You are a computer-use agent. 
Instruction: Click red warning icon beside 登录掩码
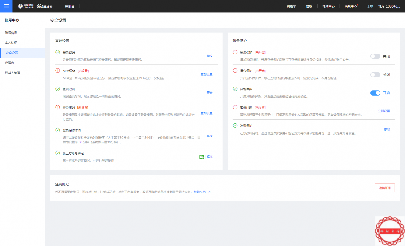coord(58,107)
